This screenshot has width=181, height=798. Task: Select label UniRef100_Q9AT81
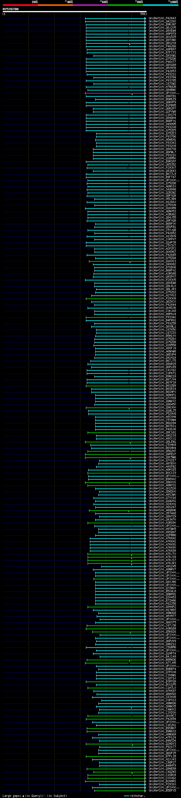point(162,96)
